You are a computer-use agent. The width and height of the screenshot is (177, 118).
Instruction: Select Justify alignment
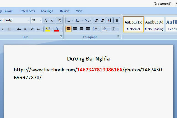pyautogui.click(x=88, y=29)
